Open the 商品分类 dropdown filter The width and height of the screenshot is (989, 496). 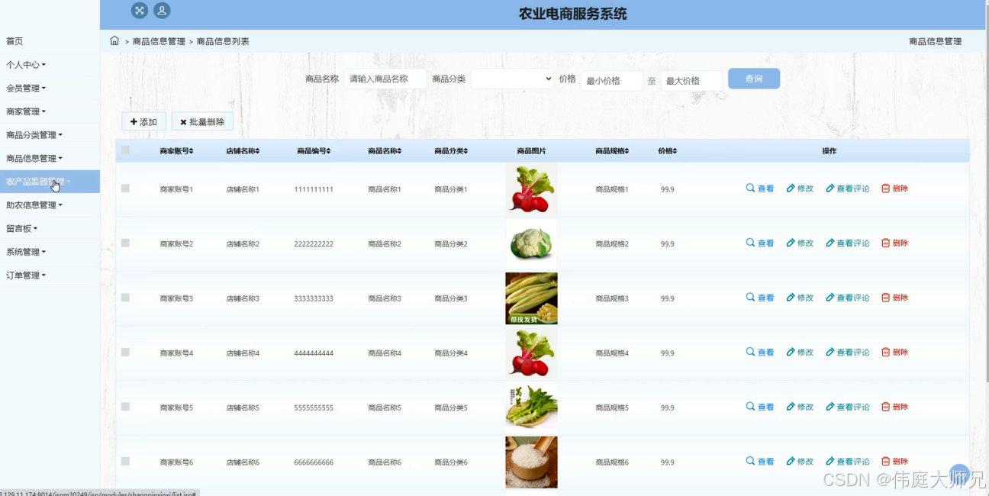[x=512, y=79]
